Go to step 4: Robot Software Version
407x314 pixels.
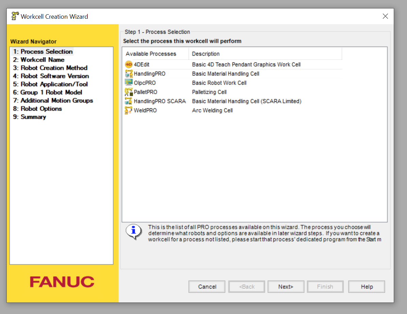pyautogui.click(x=51, y=76)
